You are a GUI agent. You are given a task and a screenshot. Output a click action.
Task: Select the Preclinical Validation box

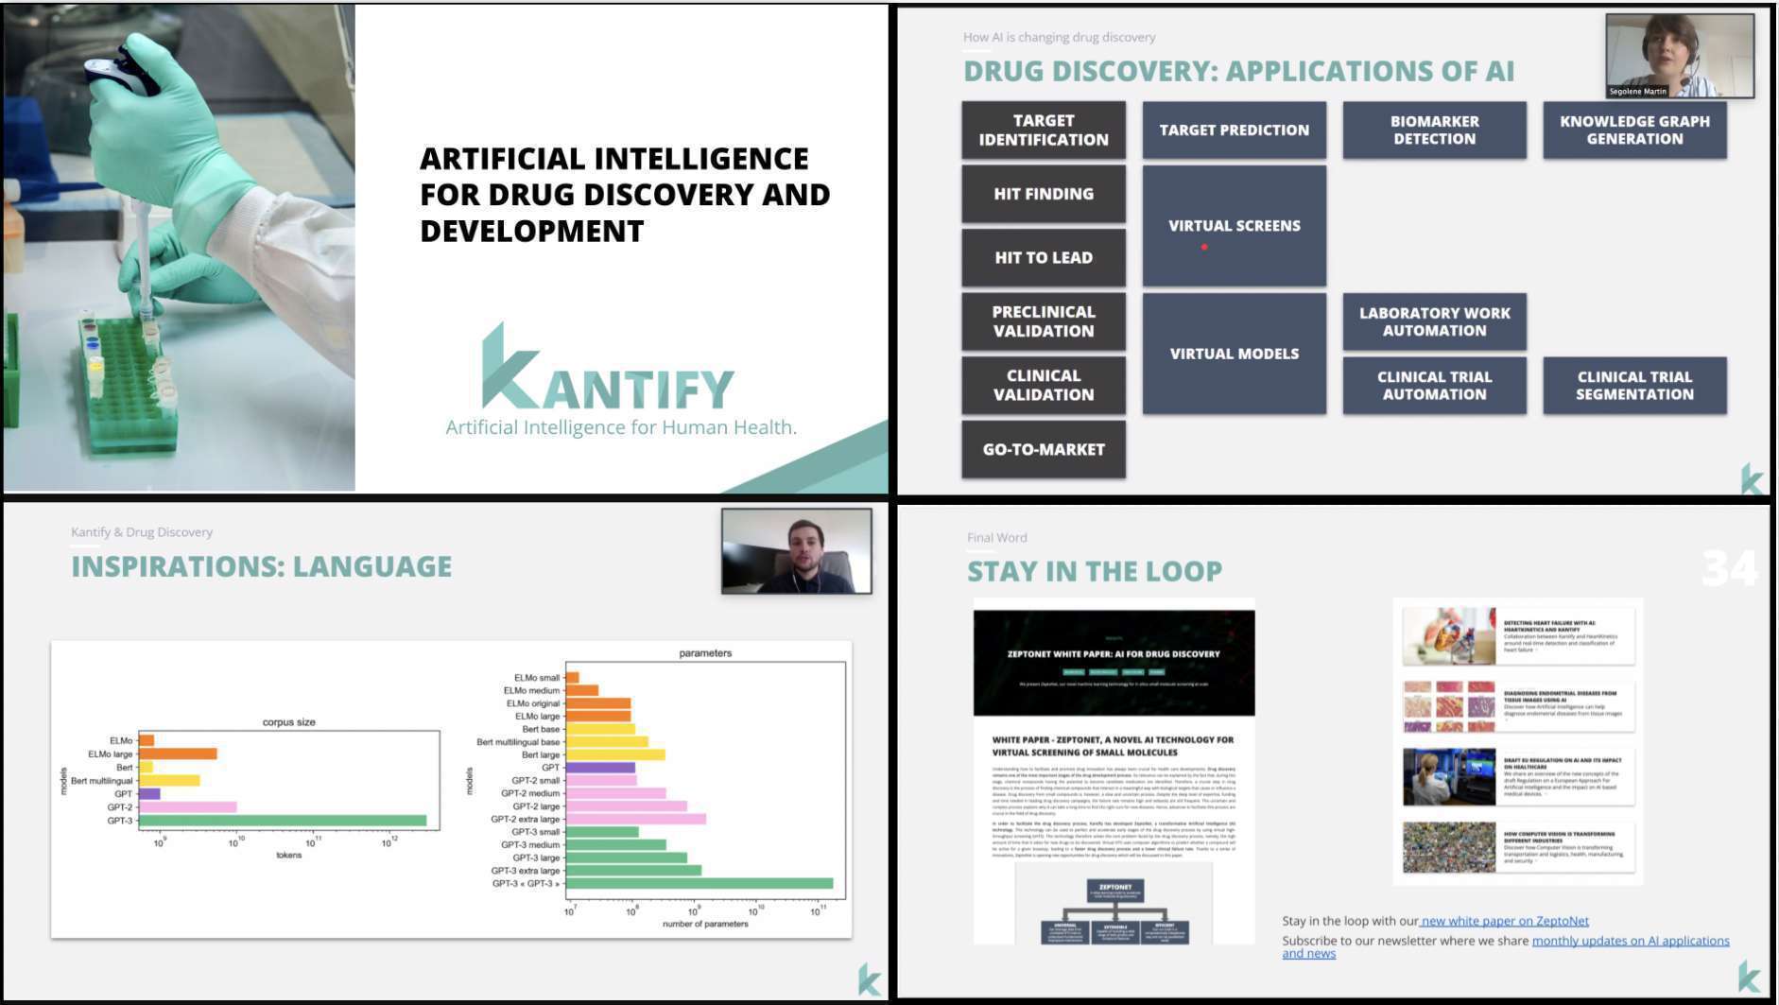click(x=1044, y=321)
